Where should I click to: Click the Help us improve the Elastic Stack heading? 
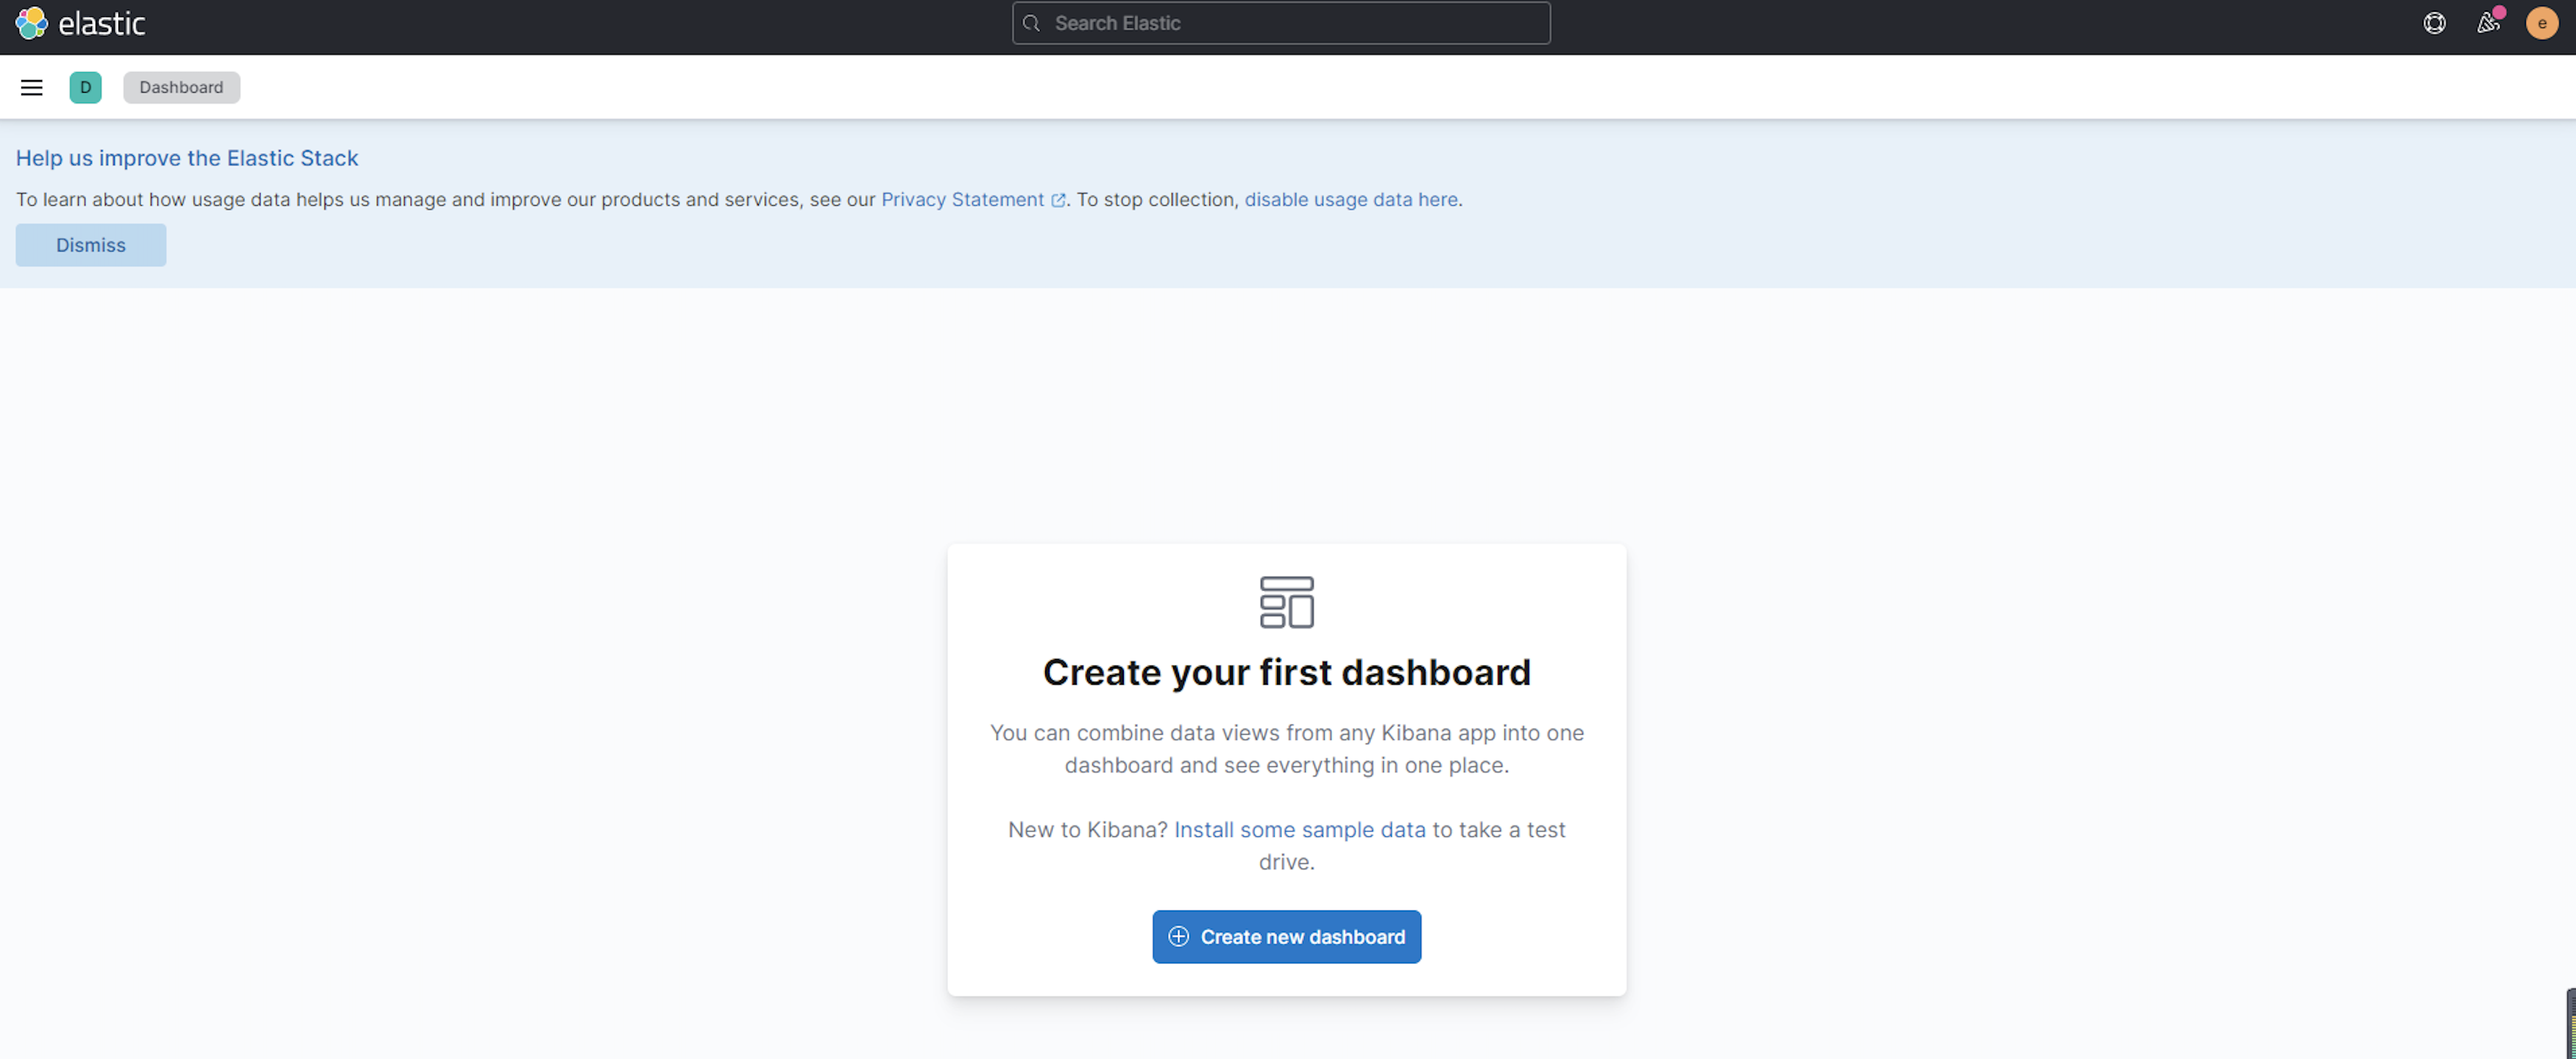(x=187, y=158)
